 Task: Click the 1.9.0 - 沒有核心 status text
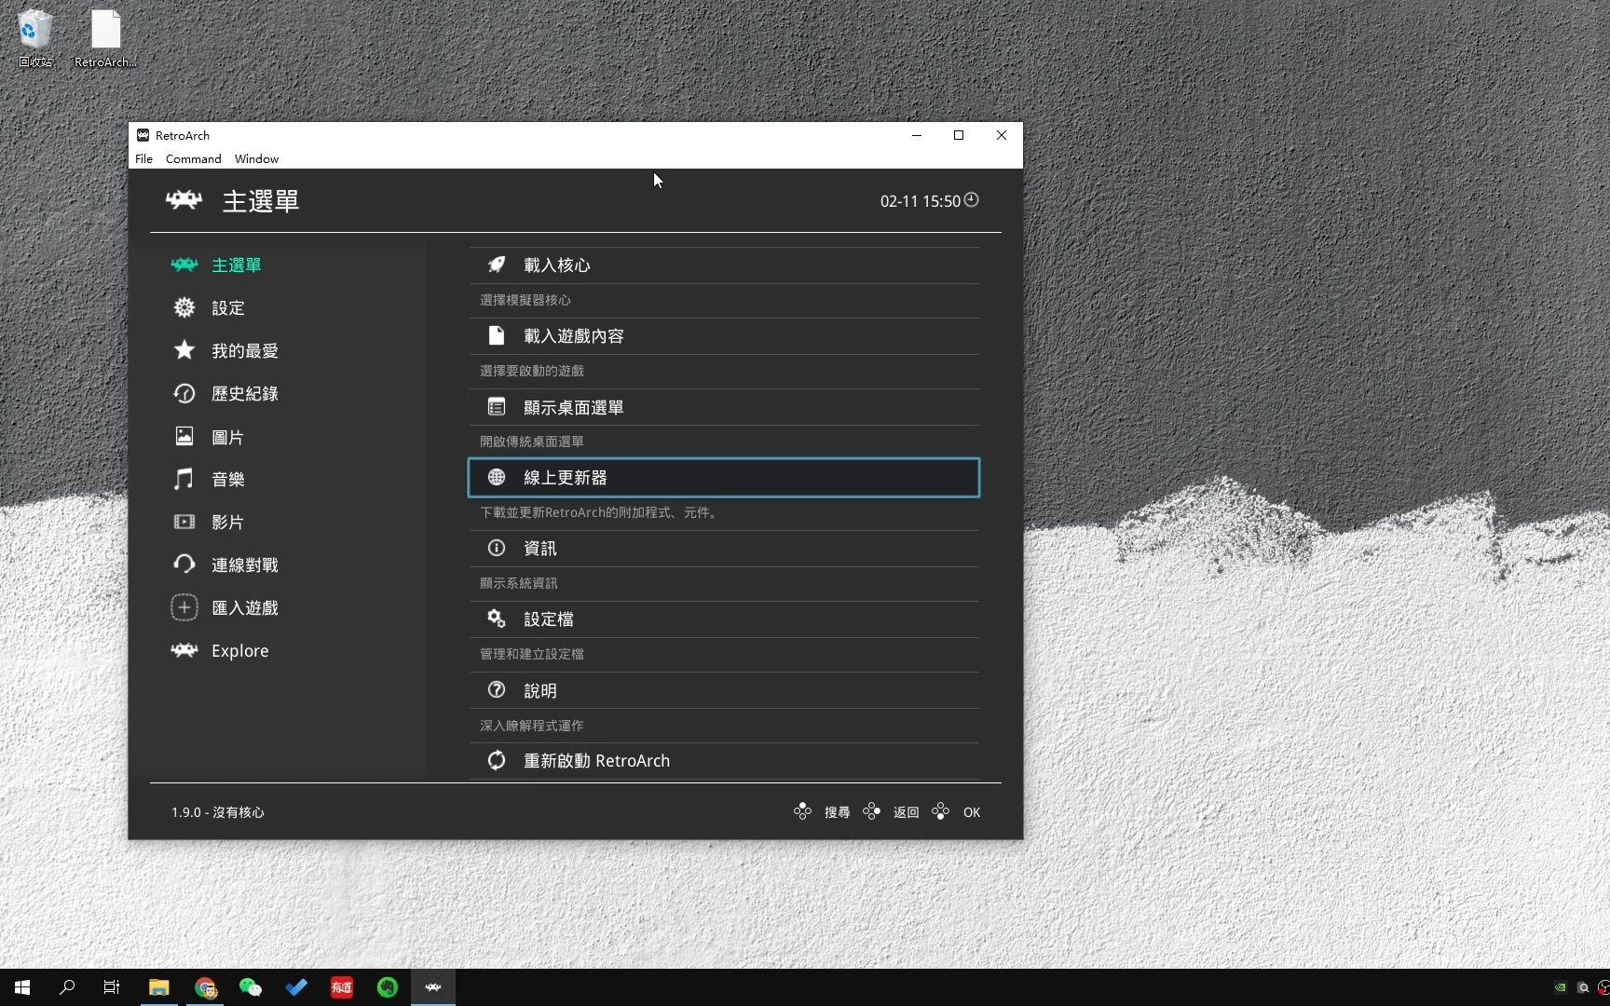click(217, 812)
